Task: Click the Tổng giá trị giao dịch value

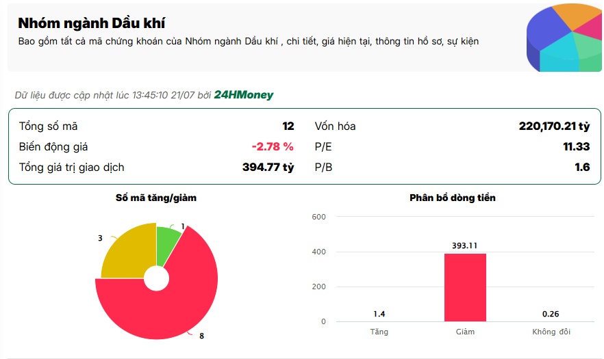Action: click(268, 168)
